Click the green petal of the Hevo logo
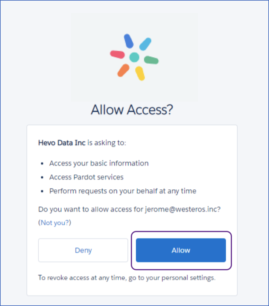 pyautogui.click(x=151, y=60)
